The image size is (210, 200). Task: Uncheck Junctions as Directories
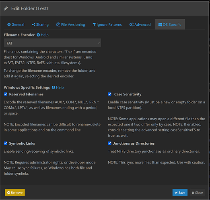(110, 143)
